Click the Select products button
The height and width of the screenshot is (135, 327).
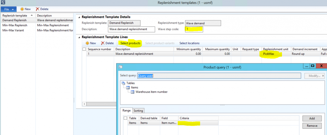point(130,43)
